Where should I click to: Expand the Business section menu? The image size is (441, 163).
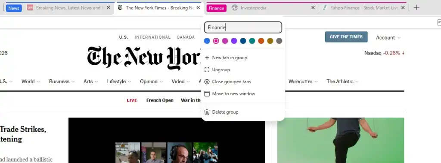[62, 81]
